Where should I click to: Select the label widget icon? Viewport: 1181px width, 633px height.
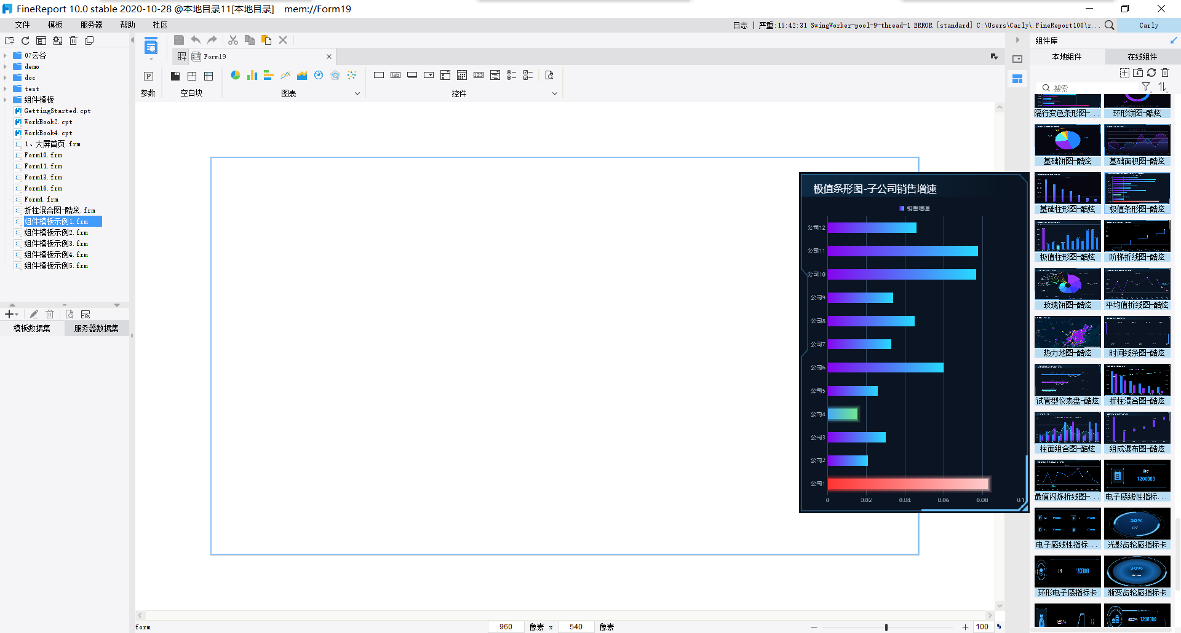tap(396, 75)
